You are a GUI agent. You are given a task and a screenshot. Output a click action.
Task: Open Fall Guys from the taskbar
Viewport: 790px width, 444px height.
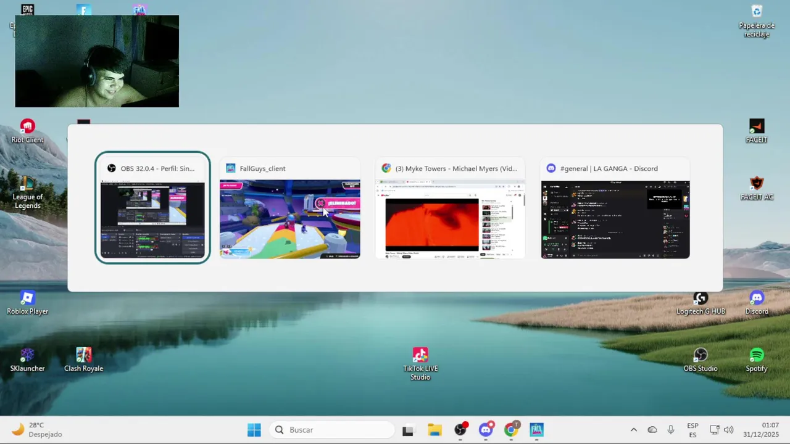tap(536, 430)
